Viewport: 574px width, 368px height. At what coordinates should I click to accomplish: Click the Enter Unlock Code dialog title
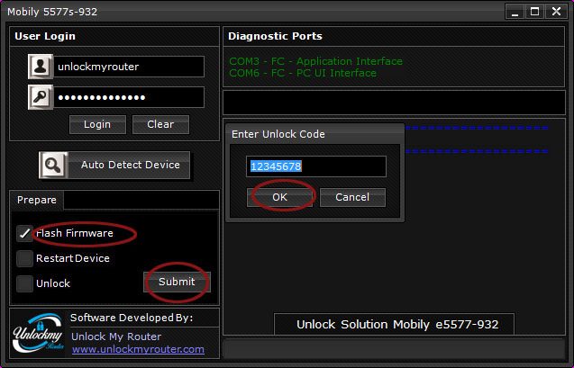278,134
